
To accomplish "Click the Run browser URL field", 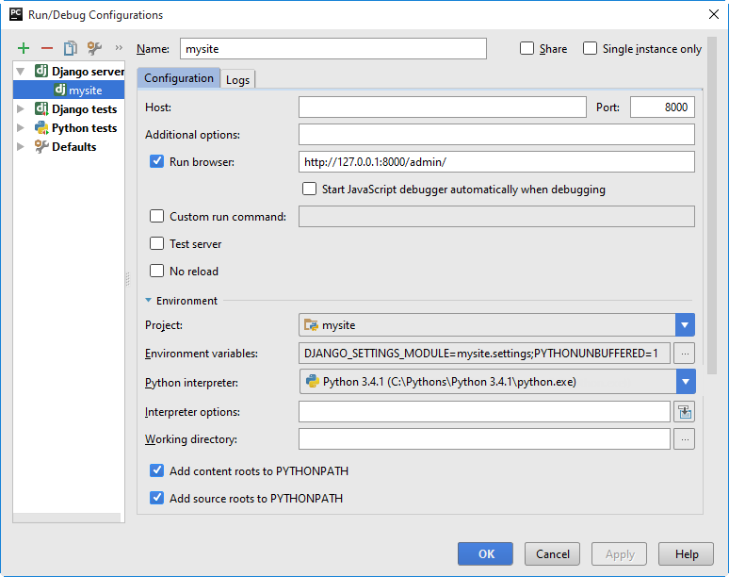I will coord(496,162).
